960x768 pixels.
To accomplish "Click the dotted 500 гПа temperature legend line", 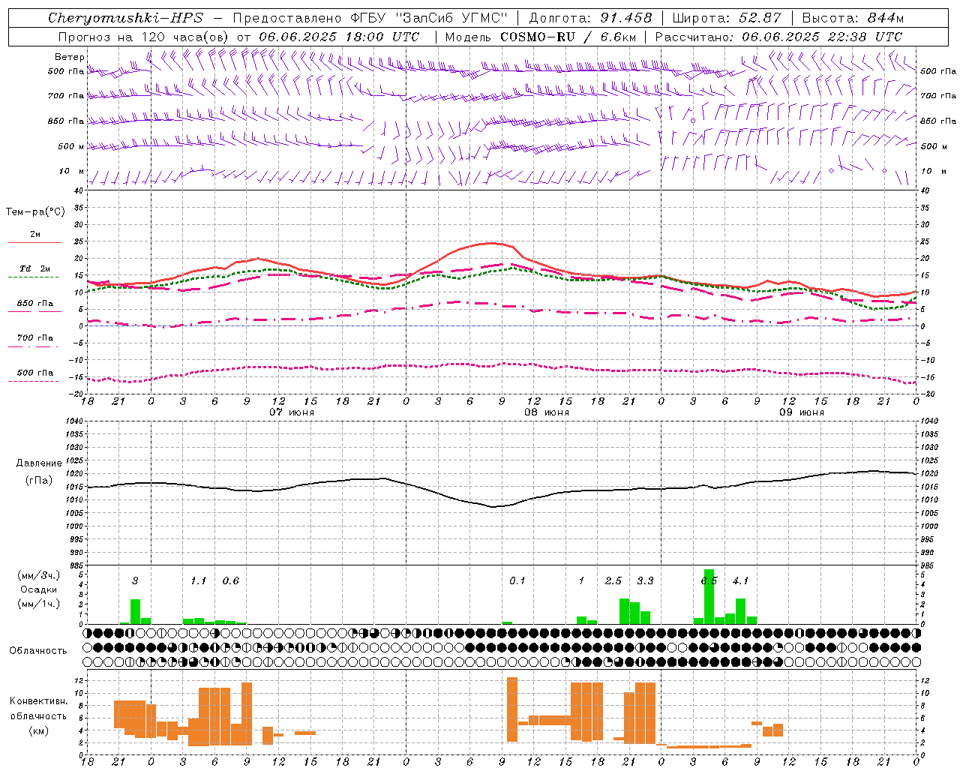I will tap(34, 381).
